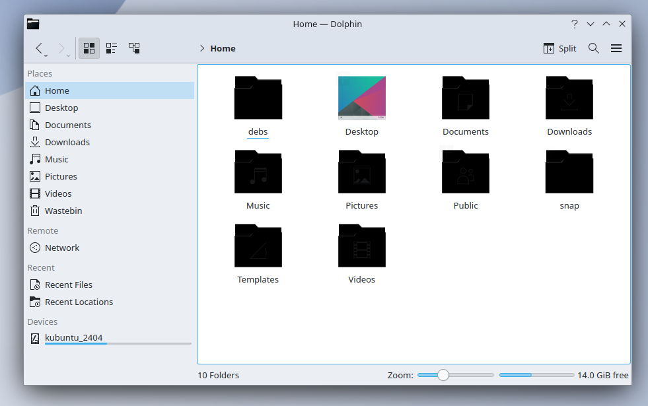Open Recent Files entry
Screen dimensions: 648x406
point(110,285)
